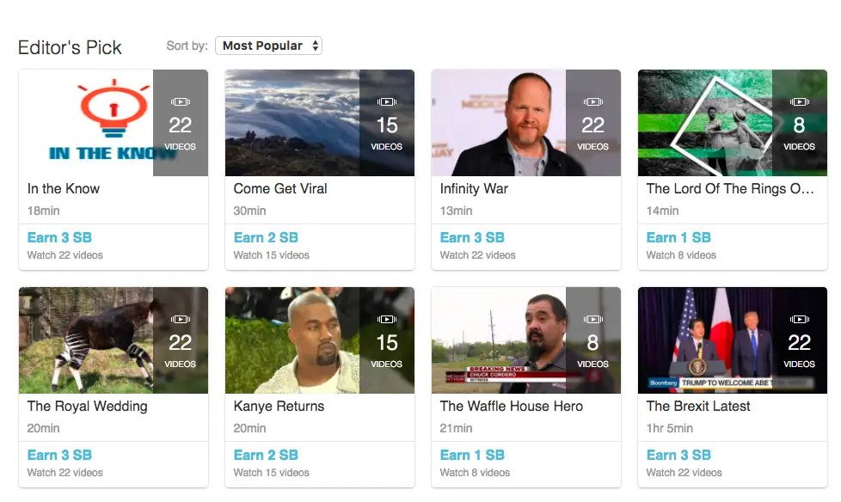Click the video playlist icon on Come Get Viral
Image resolution: width=841 pixels, height=502 pixels.
pyautogui.click(x=387, y=102)
